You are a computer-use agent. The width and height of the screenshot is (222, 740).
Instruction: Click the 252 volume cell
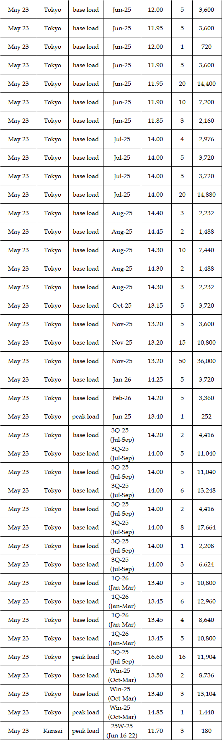(x=207, y=416)
